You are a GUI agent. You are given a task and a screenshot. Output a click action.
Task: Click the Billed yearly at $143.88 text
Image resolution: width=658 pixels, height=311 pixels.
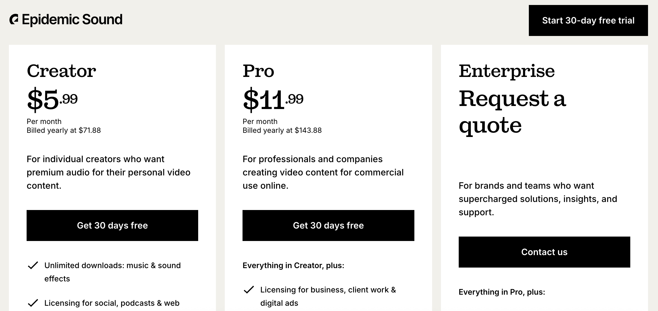282,130
